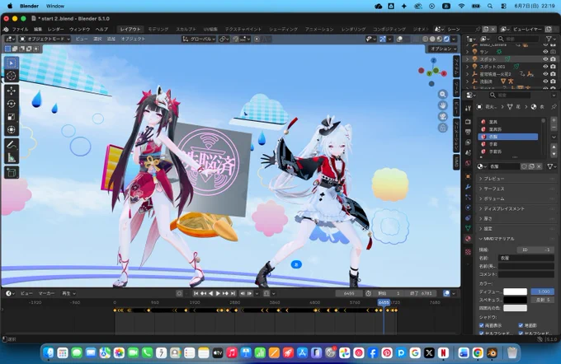The width and height of the screenshot is (561, 364).
Task: Click the add material slot plus button
Action: pos(554,120)
